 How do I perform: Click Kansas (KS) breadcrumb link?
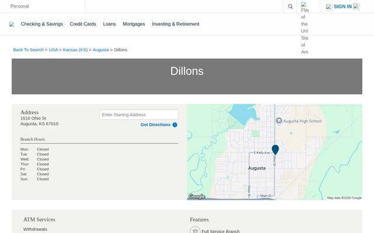75,50
